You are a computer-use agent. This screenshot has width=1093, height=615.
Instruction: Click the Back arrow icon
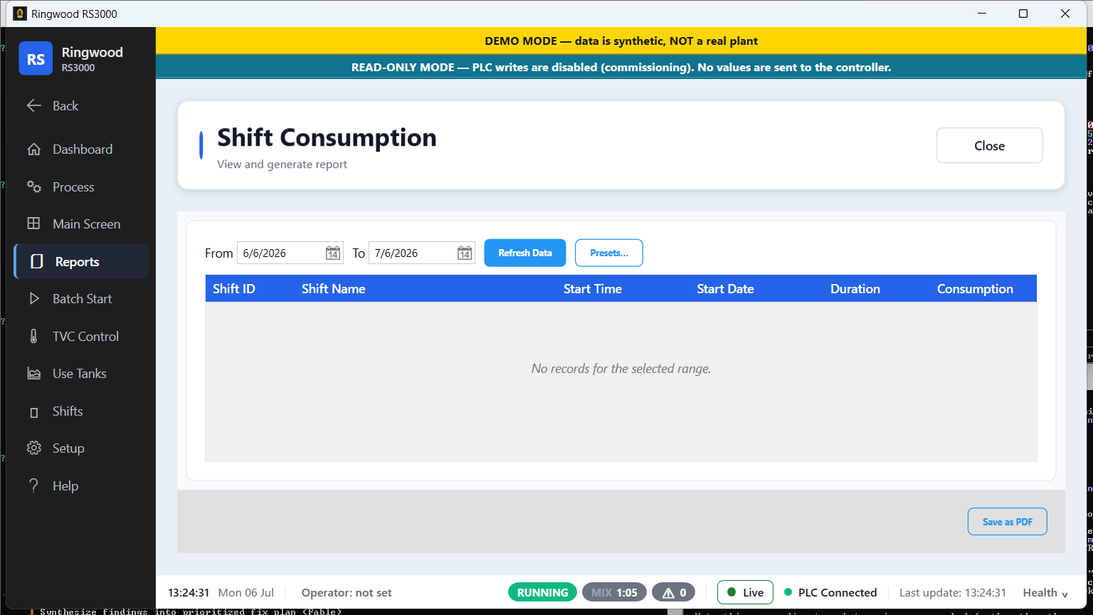pos(33,105)
